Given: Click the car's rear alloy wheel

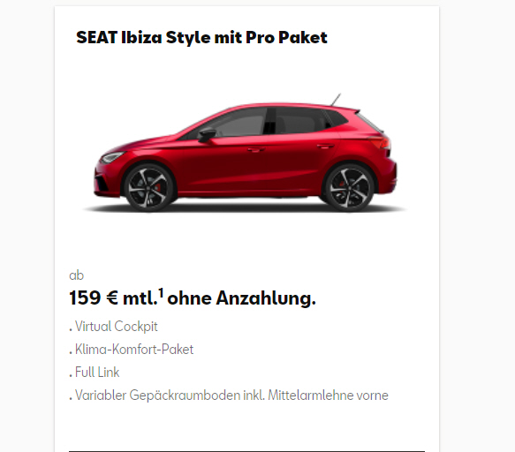Looking at the screenshot, I should (350, 187).
